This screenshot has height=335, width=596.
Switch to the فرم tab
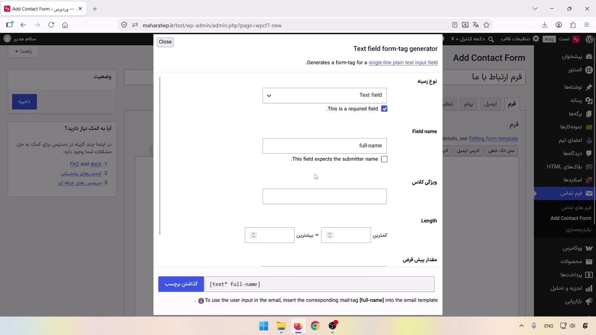[x=512, y=104]
